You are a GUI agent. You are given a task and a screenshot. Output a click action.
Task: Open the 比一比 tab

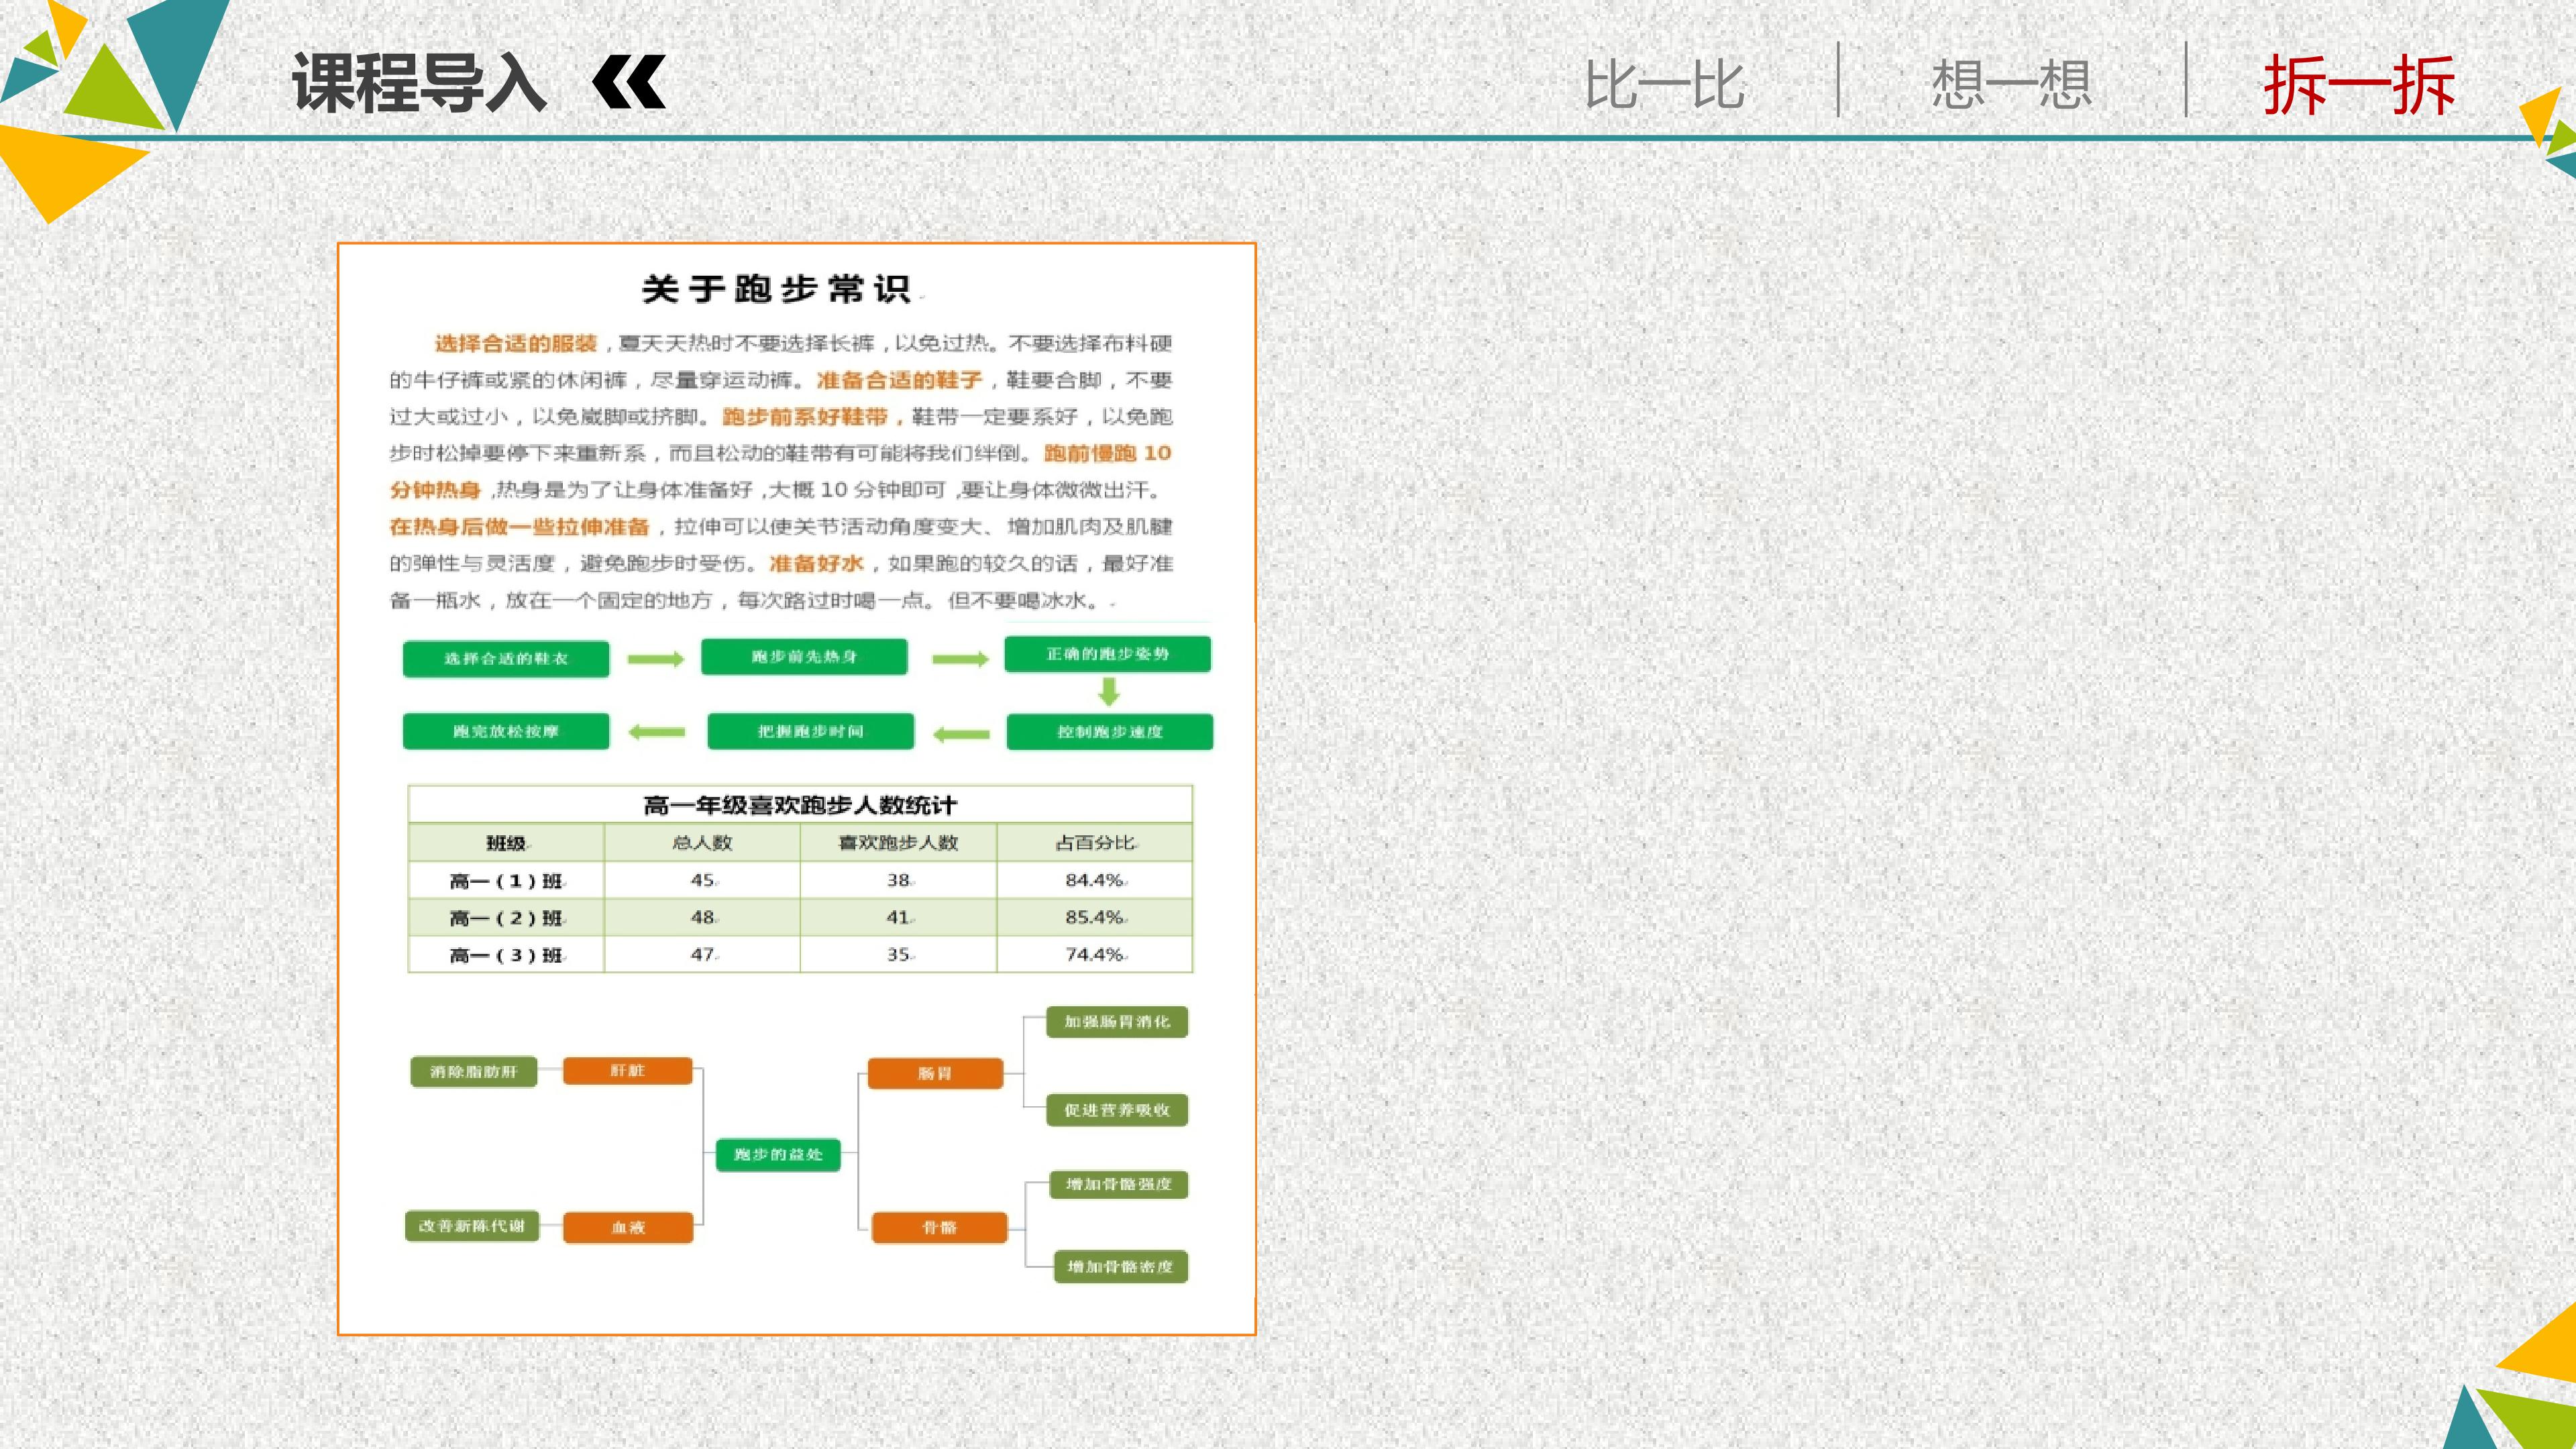tap(1664, 84)
